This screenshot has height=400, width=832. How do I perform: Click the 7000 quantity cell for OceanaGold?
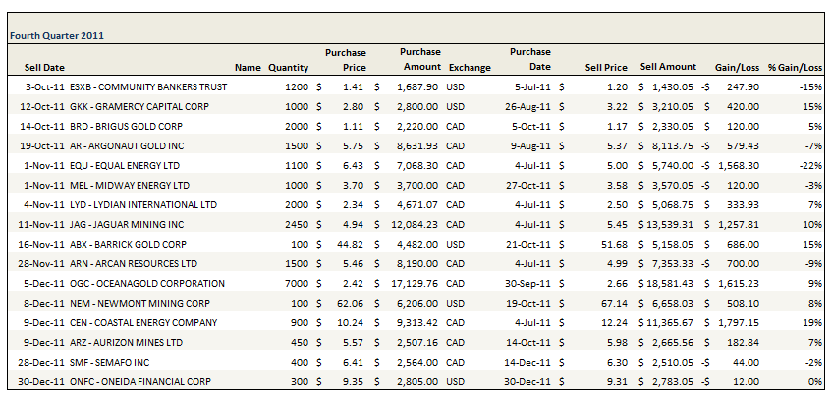pyautogui.click(x=294, y=283)
